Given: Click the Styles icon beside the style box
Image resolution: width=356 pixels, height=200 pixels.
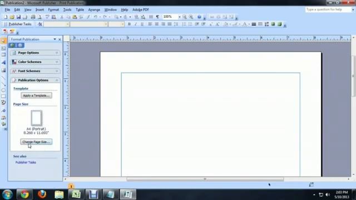Looking at the screenshot, I should click(40, 24).
